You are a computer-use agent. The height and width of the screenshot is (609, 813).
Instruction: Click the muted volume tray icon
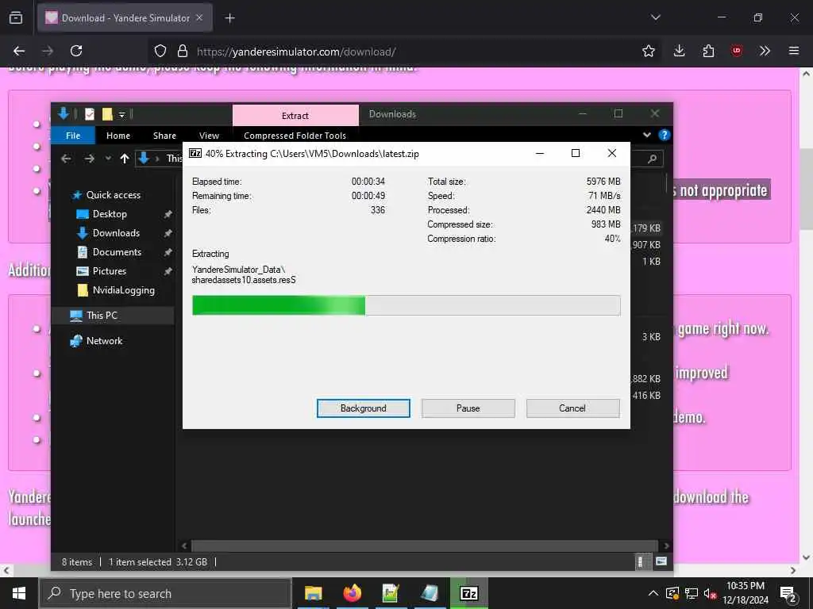pos(709,593)
